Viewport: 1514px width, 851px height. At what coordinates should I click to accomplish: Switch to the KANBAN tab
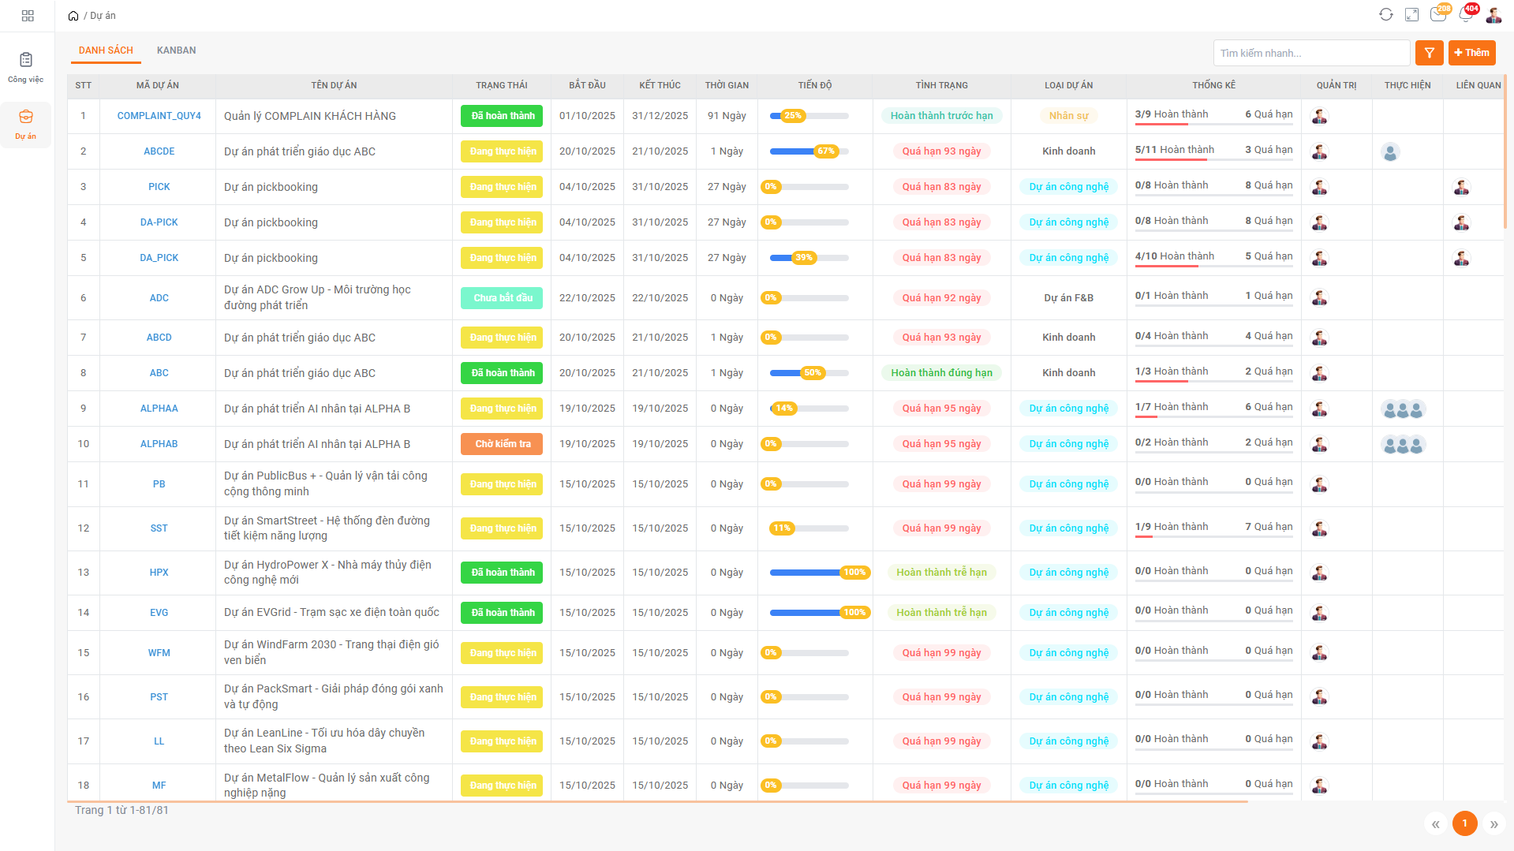tap(176, 50)
